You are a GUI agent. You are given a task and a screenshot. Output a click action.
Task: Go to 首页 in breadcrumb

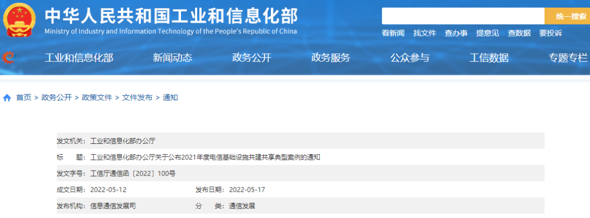(x=23, y=98)
